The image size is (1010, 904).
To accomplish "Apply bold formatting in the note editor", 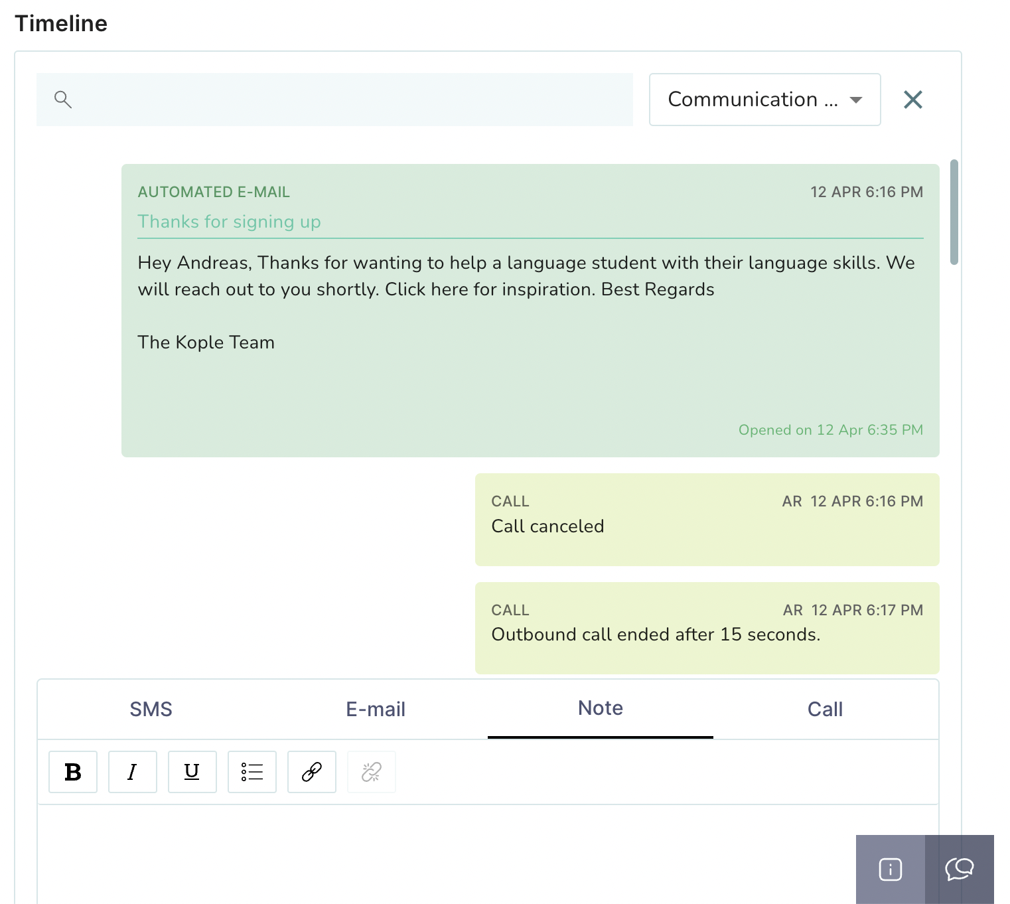I will [72, 772].
